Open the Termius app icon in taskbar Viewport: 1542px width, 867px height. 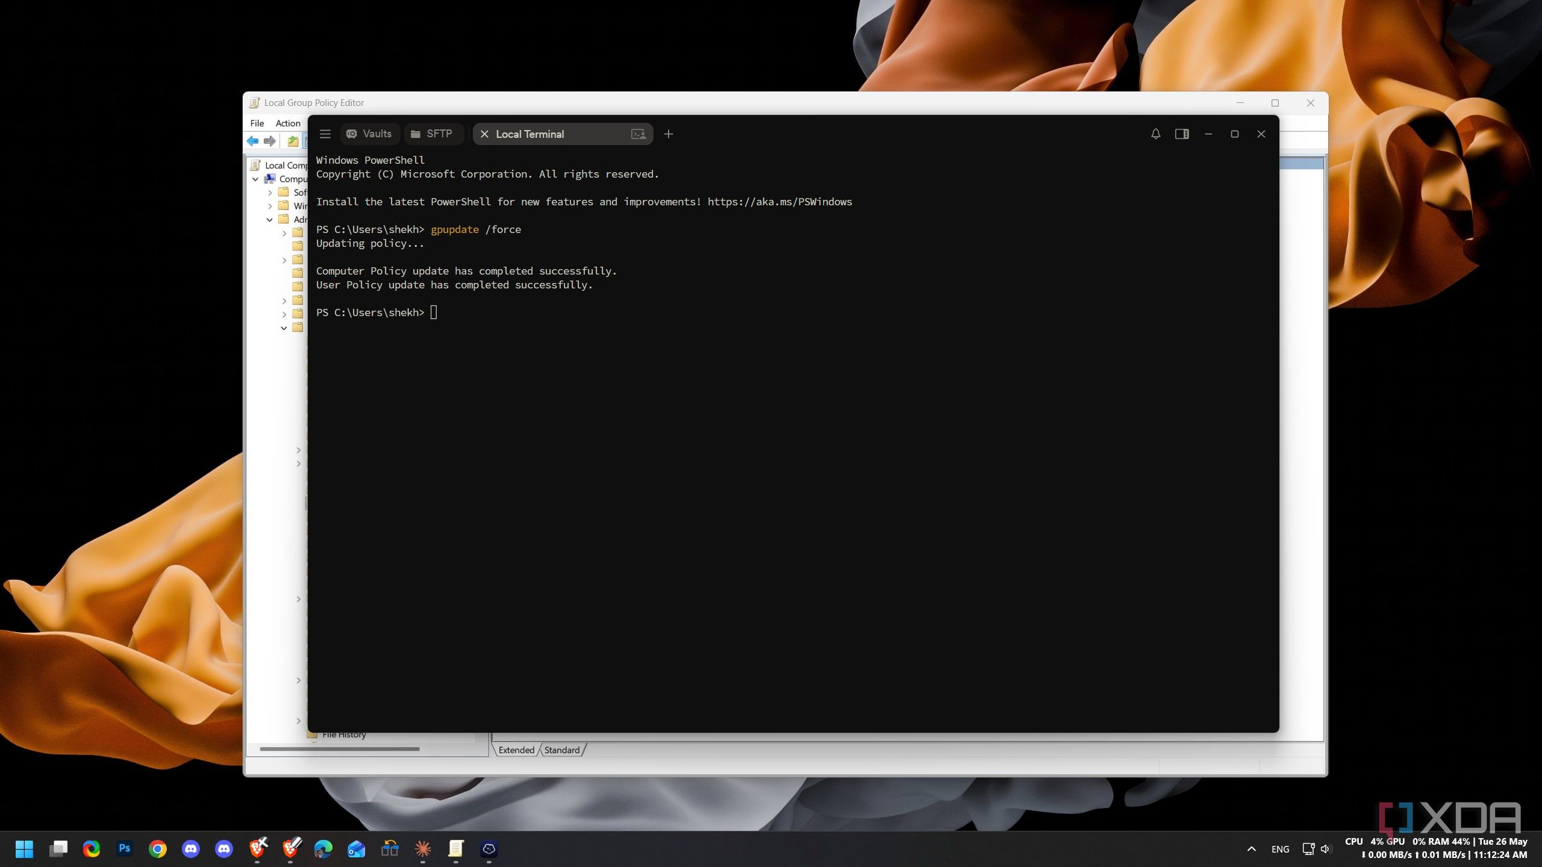(489, 849)
